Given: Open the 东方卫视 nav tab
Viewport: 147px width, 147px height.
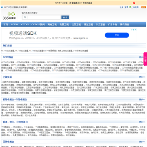Looking at the screenshot, I should pos(100,24).
